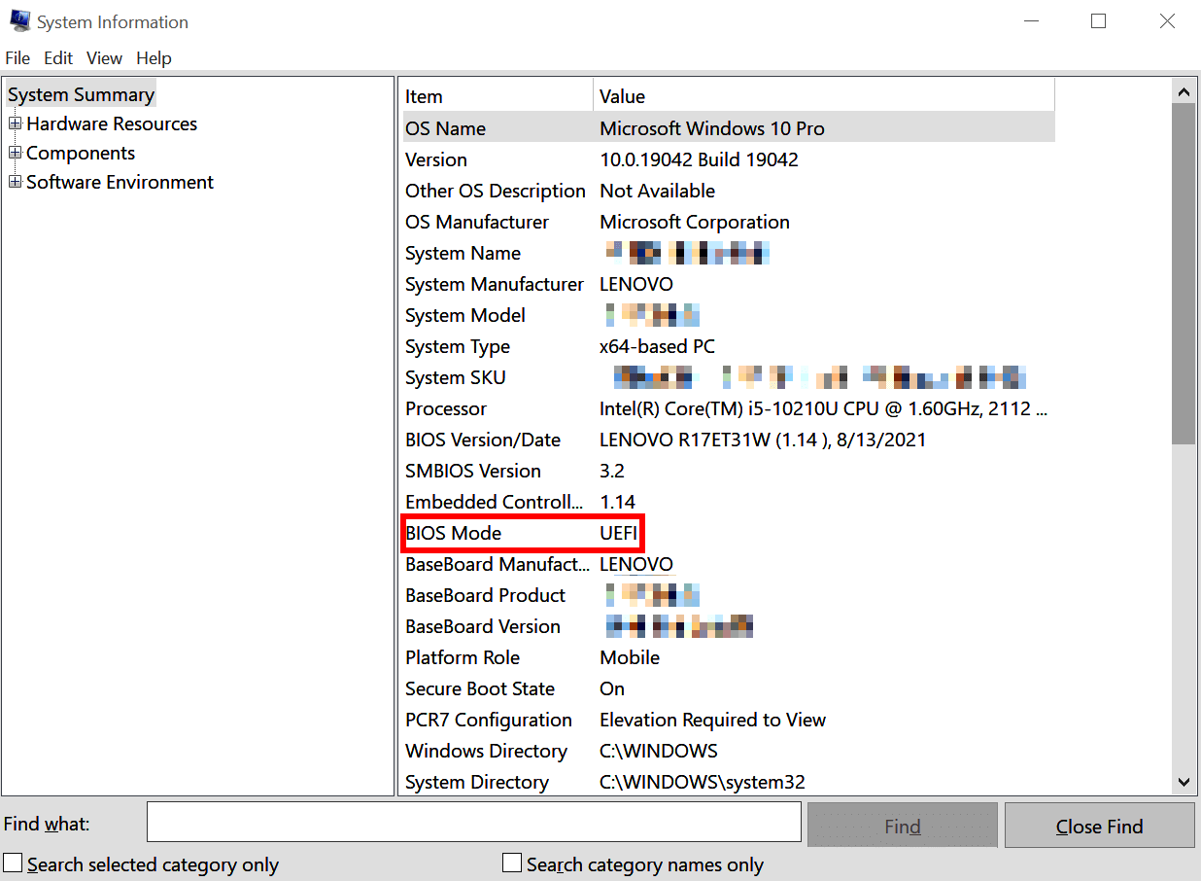Enable Search selected category only

(x=14, y=863)
